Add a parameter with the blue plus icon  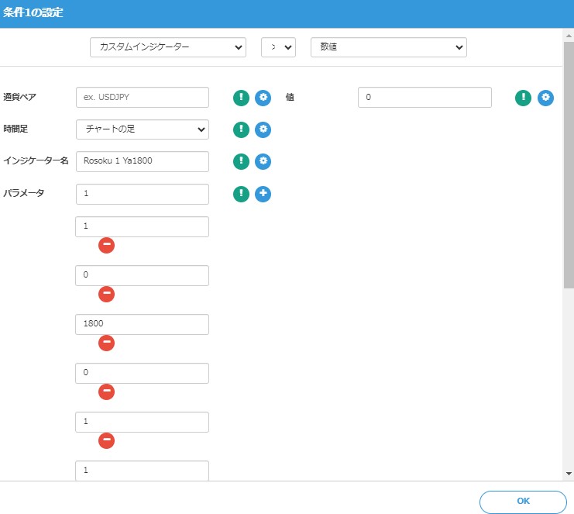click(x=263, y=194)
